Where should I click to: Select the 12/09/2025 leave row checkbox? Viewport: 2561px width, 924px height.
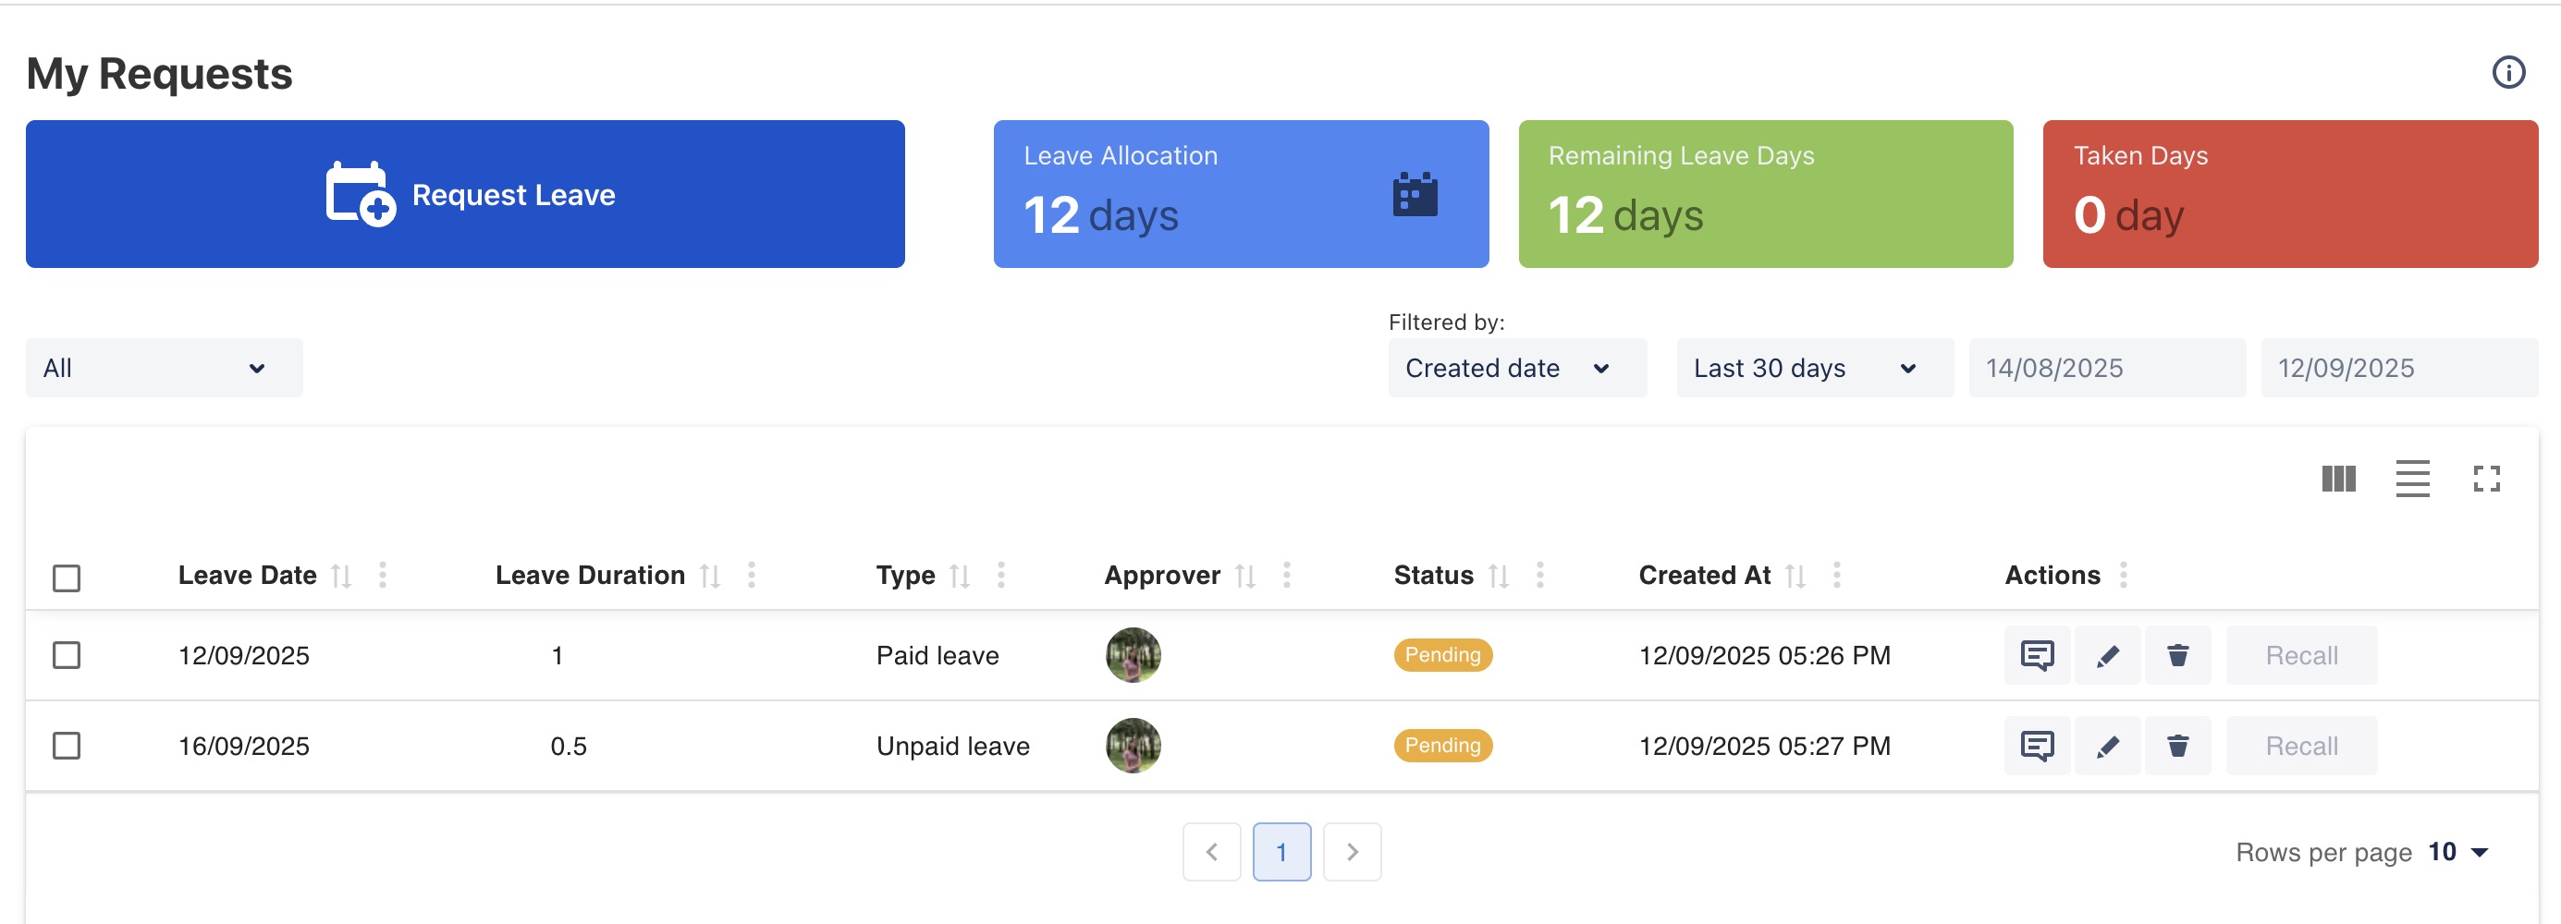click(67, 655)
